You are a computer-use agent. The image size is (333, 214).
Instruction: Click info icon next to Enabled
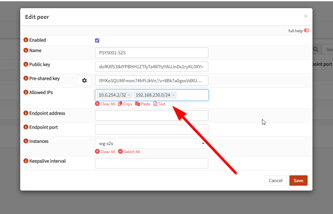pos(26,40)
